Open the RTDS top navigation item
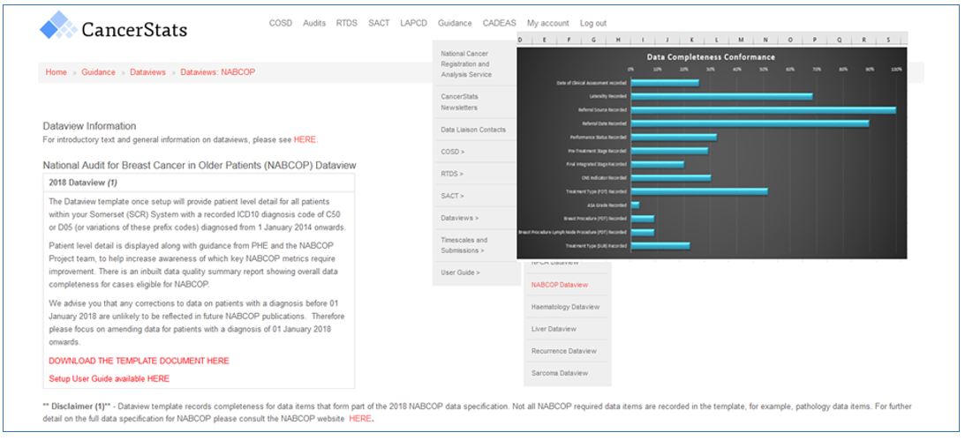This screenshot has height=440, width=965. click(x=346, y=23)
